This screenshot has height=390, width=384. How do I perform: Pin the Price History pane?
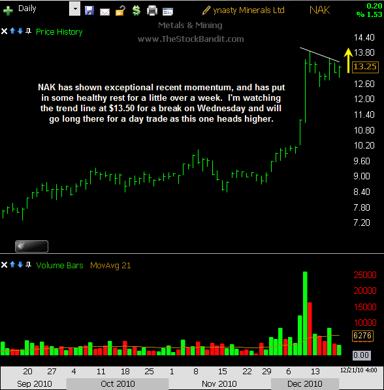coord(29,31)
